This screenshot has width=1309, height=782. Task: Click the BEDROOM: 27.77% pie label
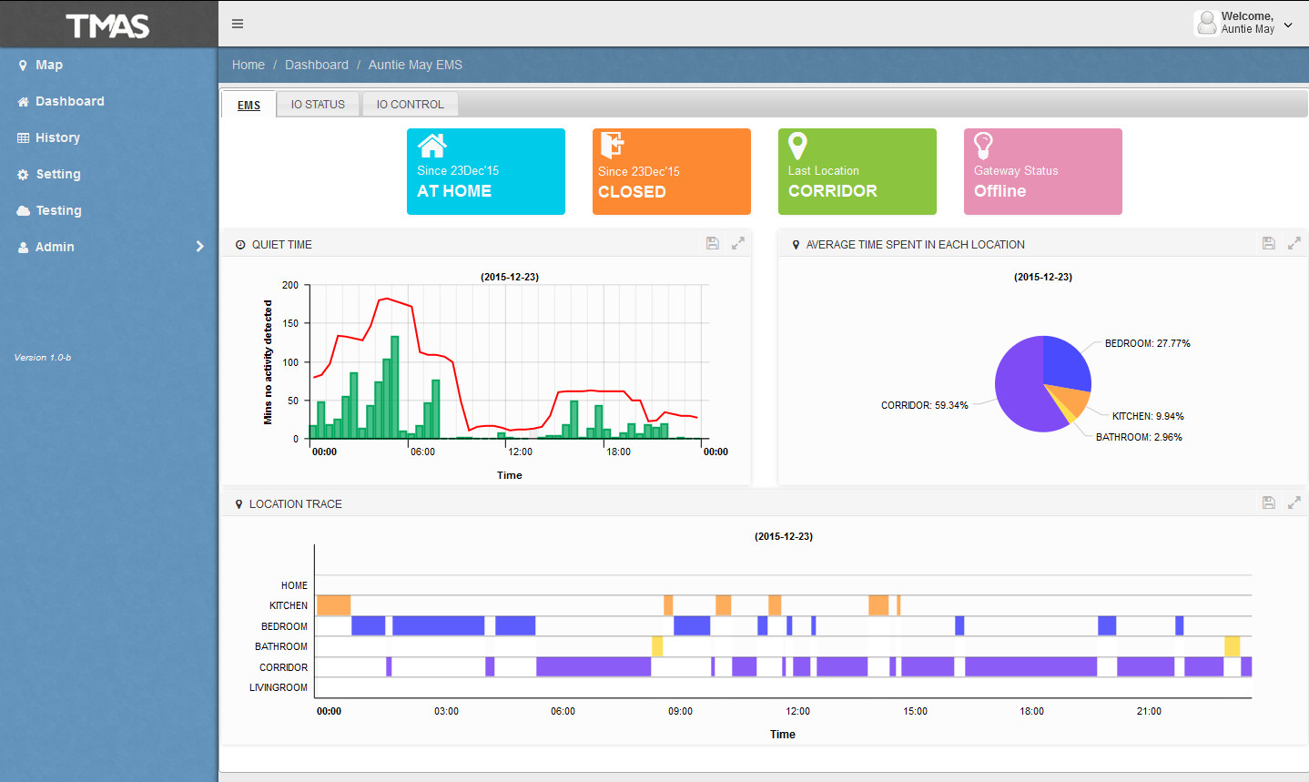(x=1147, y=343)
